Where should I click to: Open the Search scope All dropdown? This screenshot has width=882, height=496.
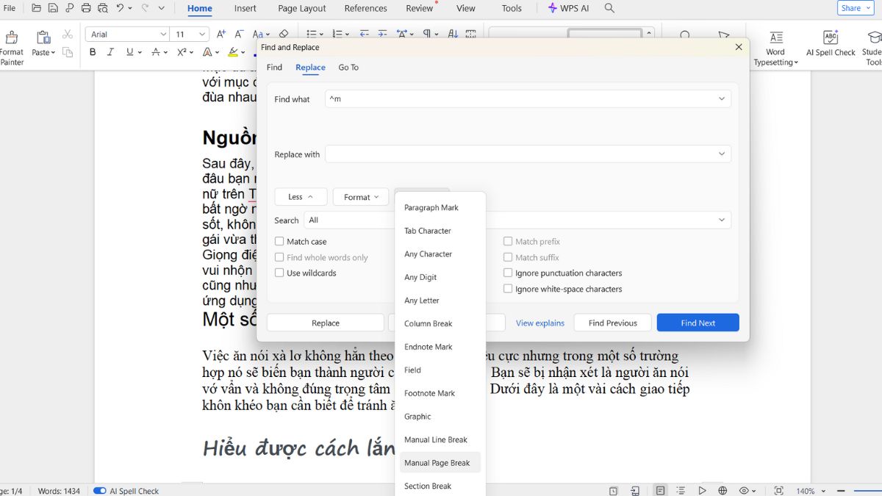tap(722, 220)
